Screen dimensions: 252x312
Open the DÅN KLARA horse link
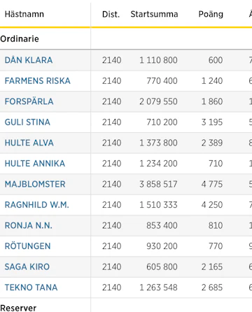(x=29, y=60)
